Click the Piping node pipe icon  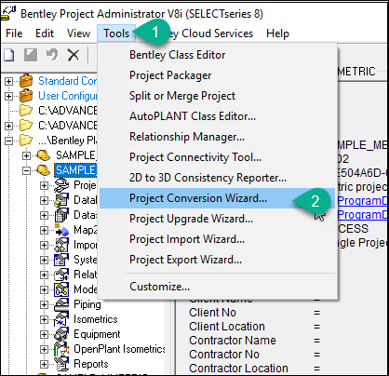(x=61, y=304)
